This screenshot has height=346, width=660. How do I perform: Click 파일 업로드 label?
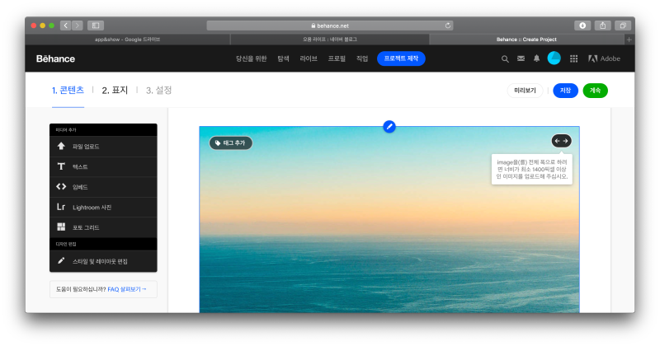click(86, 147)
